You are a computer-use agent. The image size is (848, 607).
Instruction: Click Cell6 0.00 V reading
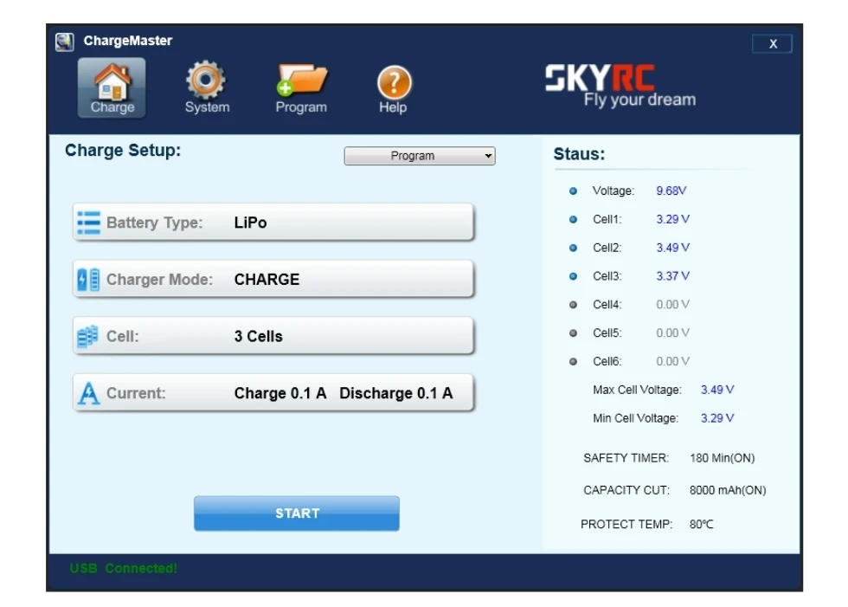pos(673,361)
